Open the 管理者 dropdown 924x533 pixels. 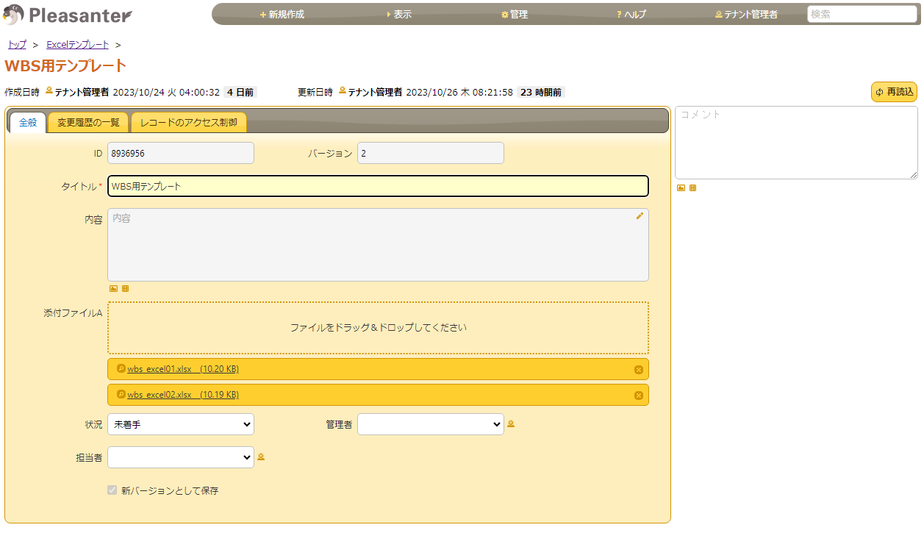point(430,423)
